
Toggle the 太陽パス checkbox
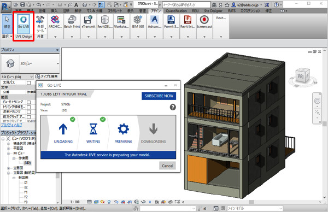(x=29, y=83)
